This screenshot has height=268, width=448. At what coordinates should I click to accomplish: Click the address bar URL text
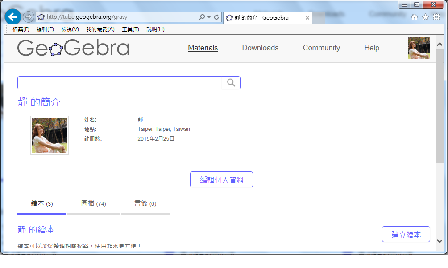coord(87,17)
